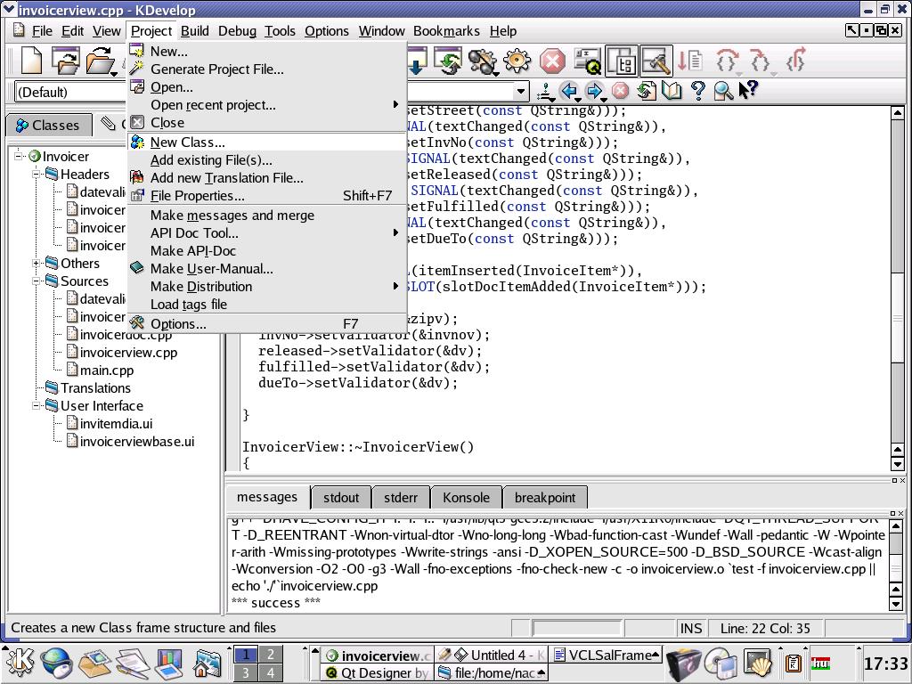Screen dimensions: 912x684
Task: Switch to Qt Designer taskbar window
Action: coord(377,673)
